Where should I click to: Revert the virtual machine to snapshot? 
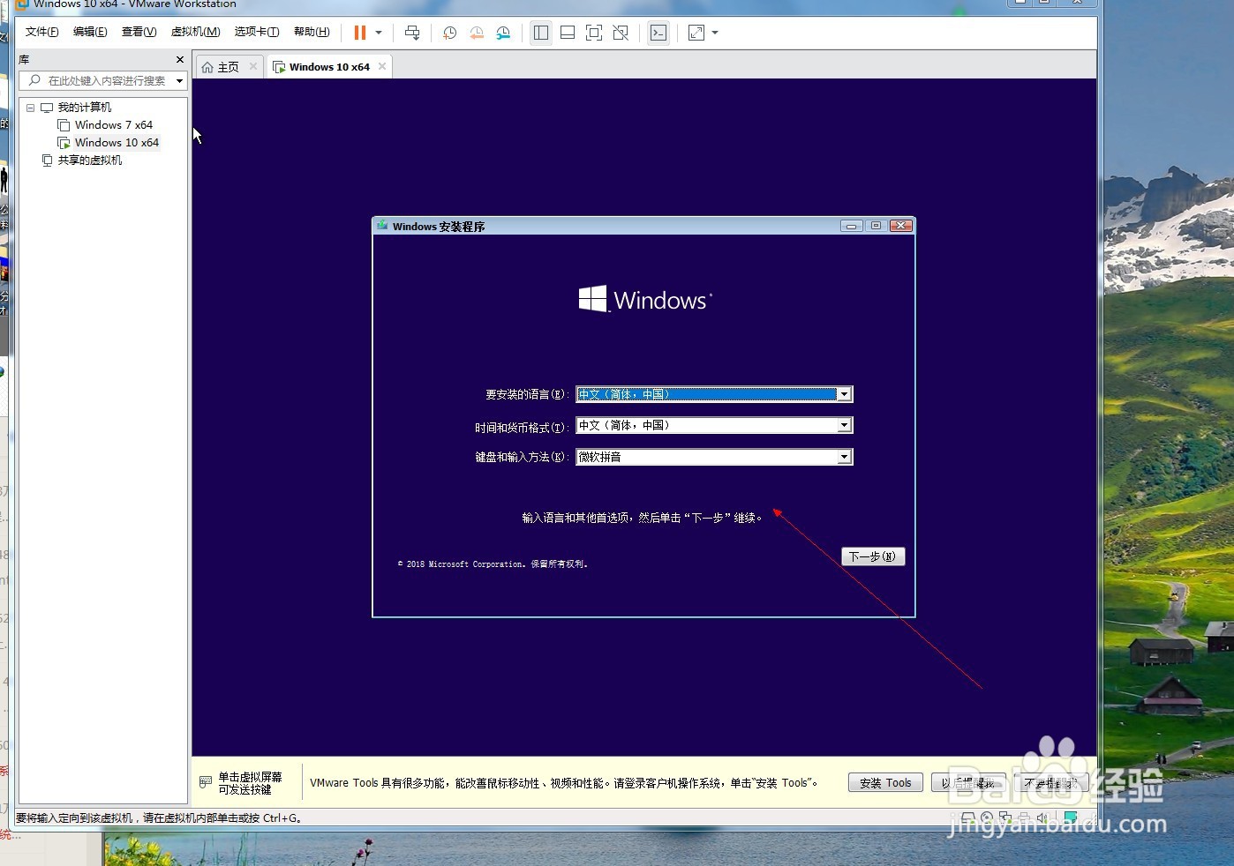[x=477, y=33]
